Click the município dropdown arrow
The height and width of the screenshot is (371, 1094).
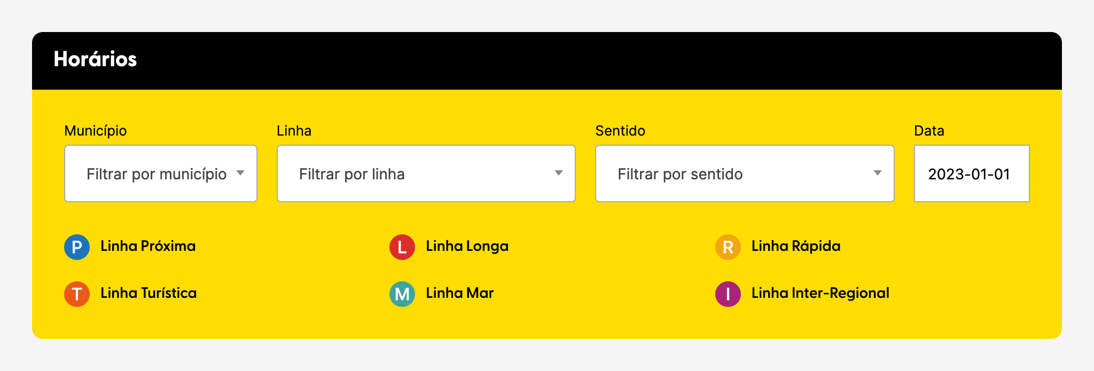[240, 173]
